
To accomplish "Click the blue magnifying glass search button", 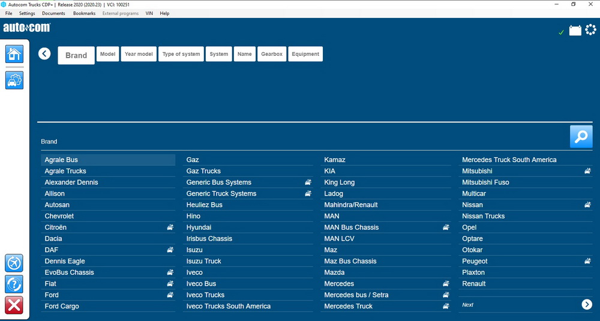I will (x=581, y=137).
